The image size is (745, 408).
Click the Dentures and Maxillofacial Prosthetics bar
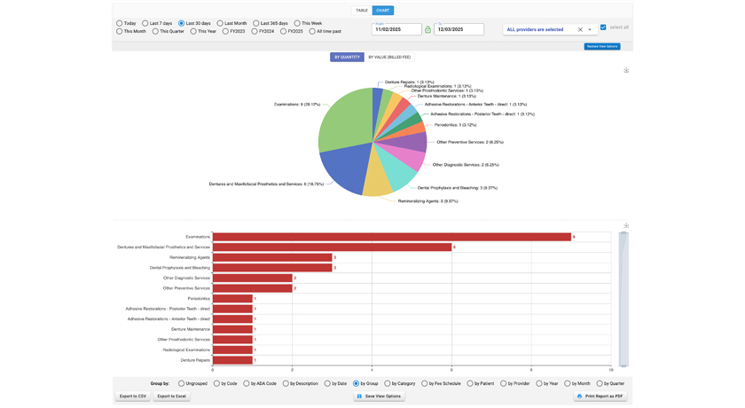(332, 247)
